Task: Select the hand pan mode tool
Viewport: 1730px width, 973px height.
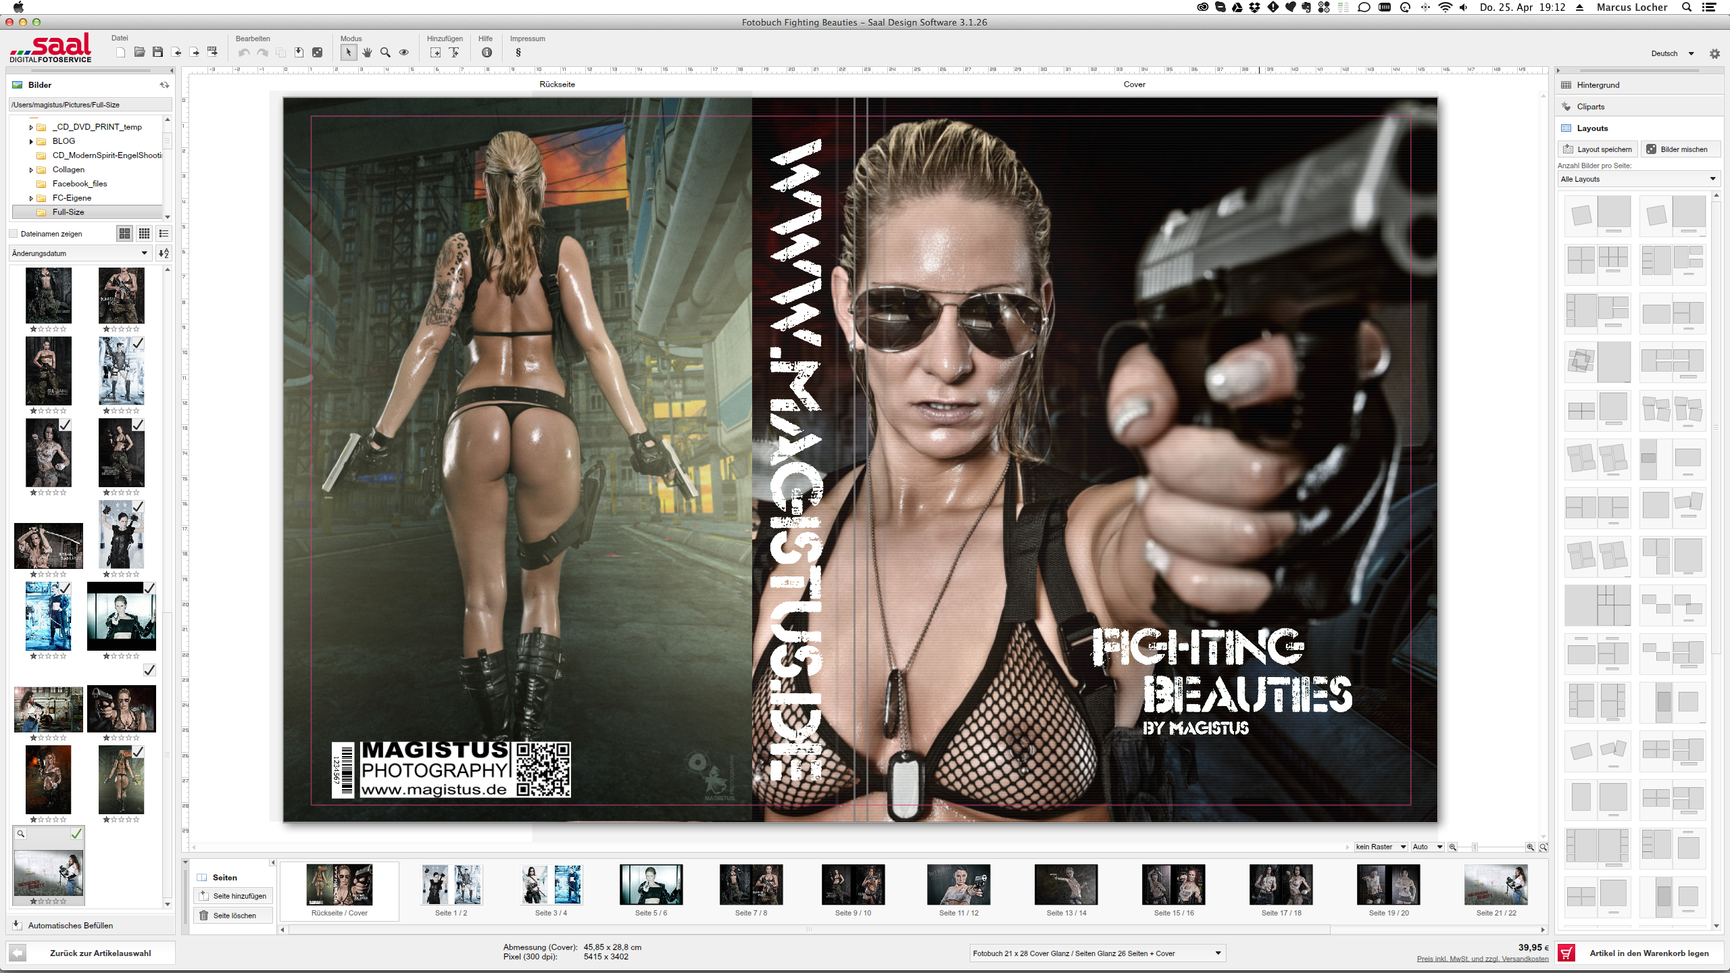Action: point(367,52)
